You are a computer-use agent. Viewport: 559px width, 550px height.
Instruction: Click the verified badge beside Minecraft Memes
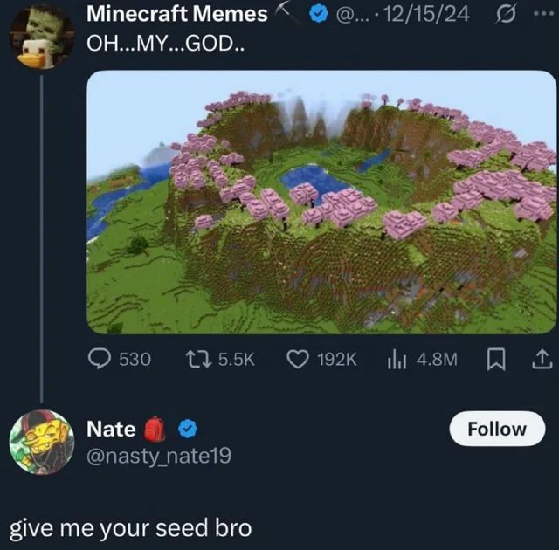(320, 15)
